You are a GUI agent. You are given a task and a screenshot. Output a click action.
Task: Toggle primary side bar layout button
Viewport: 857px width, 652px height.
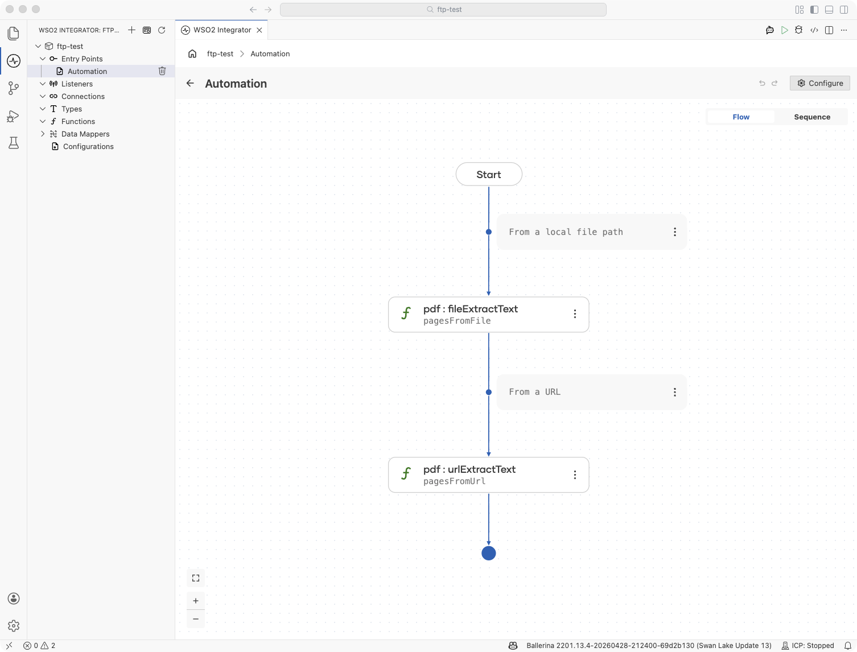coord(814,10)
